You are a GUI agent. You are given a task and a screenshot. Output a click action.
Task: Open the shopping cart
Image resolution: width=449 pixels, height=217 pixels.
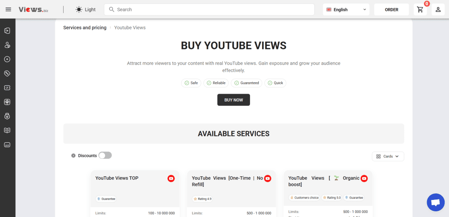pos(420,10)
